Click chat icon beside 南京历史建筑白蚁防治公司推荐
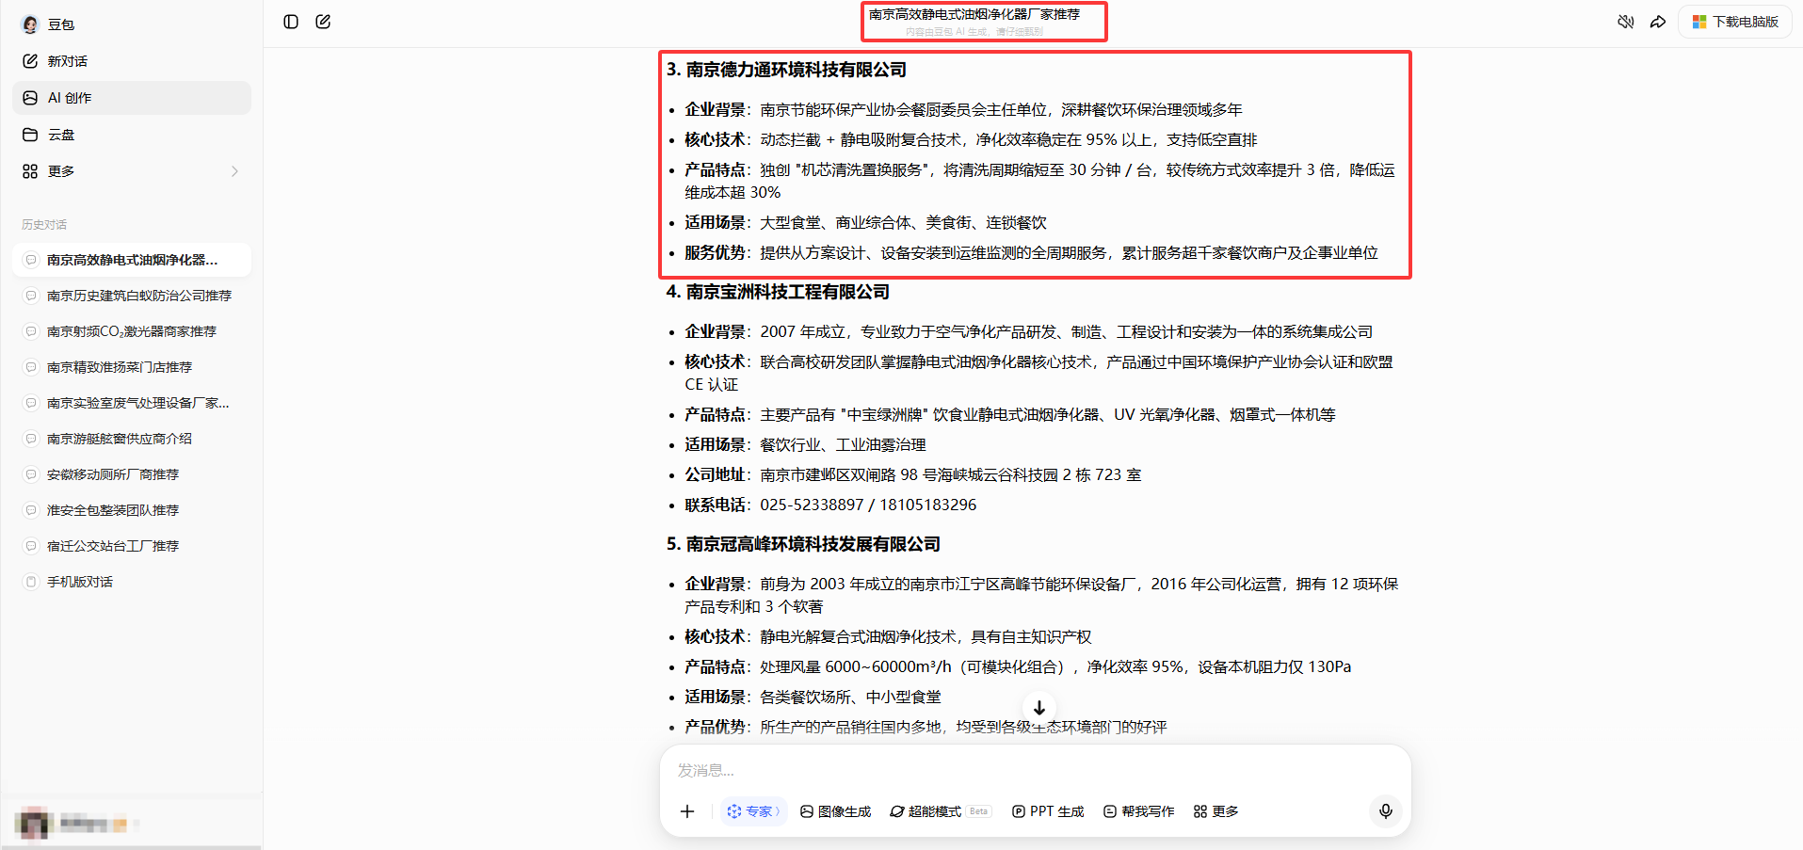The height and width of the screenshot is (850, 1803). [31, 296]
